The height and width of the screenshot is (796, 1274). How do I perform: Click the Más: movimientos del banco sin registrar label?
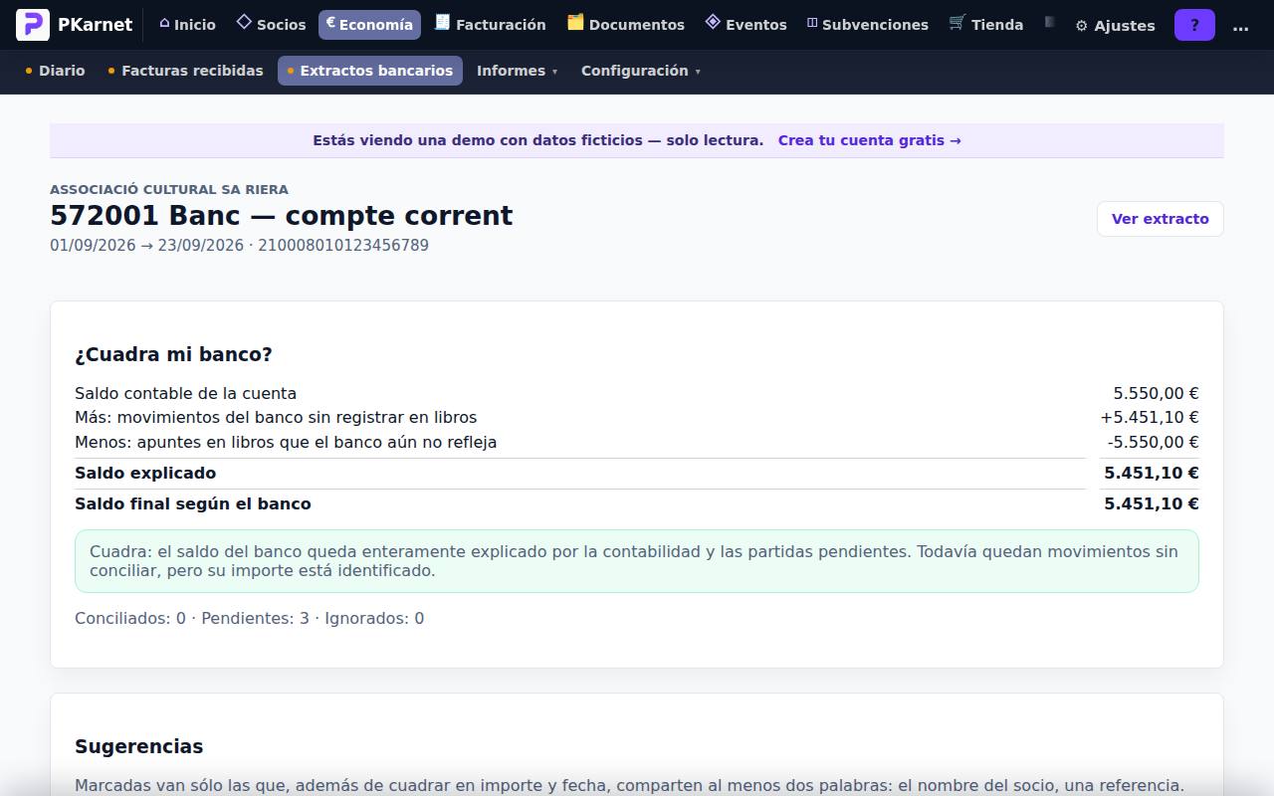276,417
